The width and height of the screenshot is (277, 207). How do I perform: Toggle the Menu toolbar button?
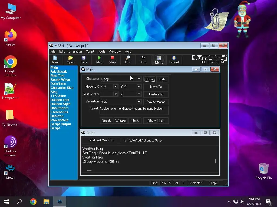[x=159, y=60]
